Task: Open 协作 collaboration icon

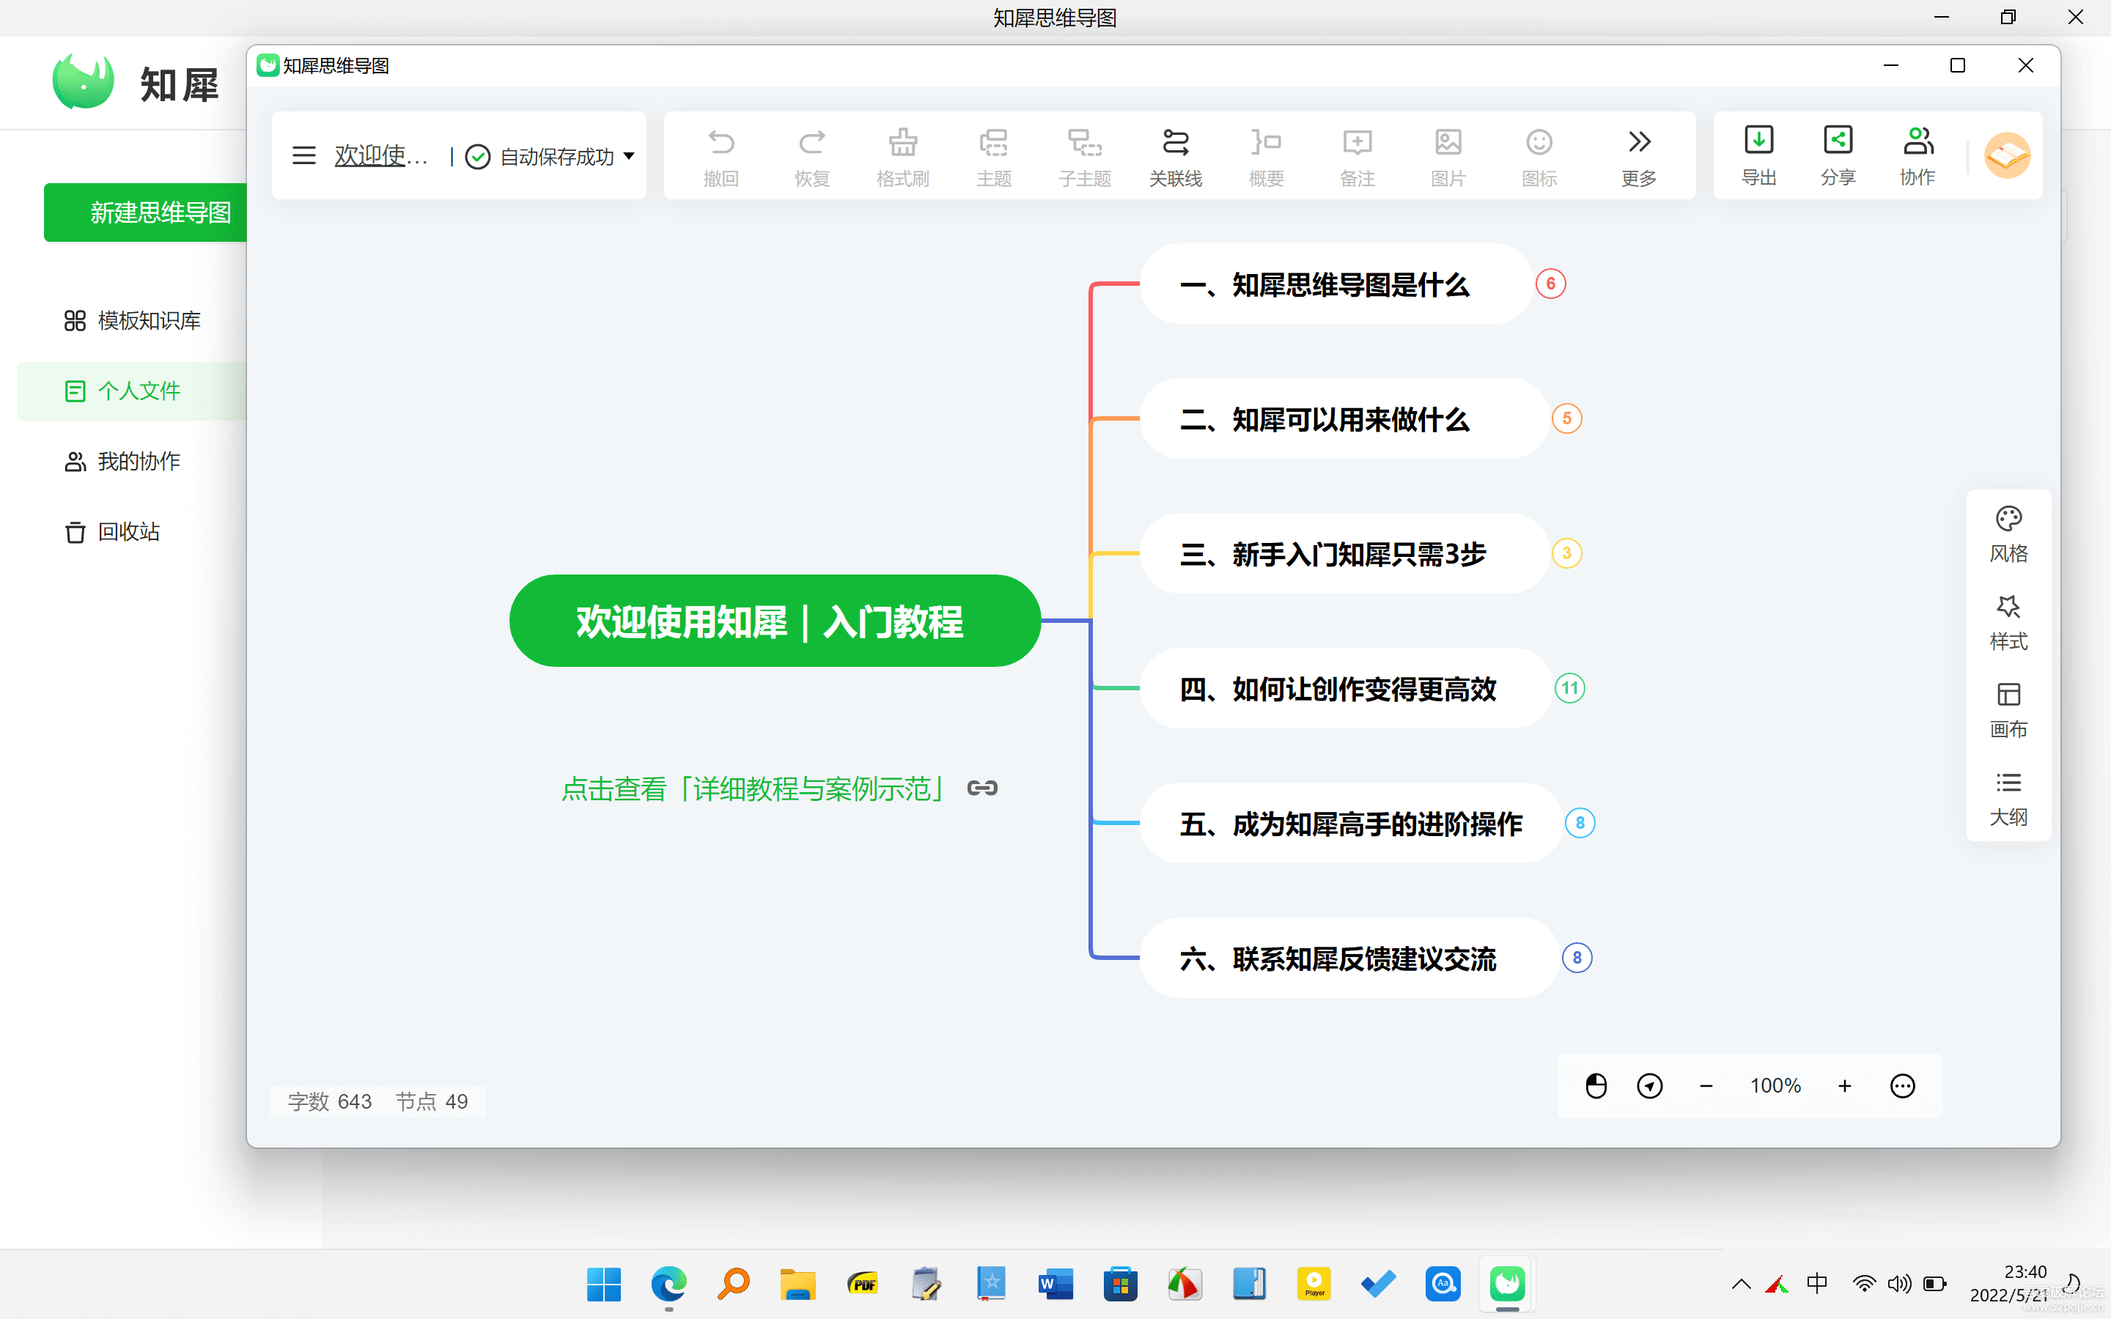Action: pos(1917,155)
